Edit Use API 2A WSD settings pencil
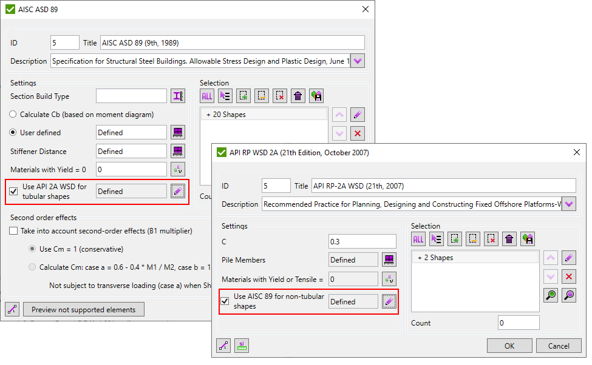Screen dimensions: 592x365 coord(178,191)
